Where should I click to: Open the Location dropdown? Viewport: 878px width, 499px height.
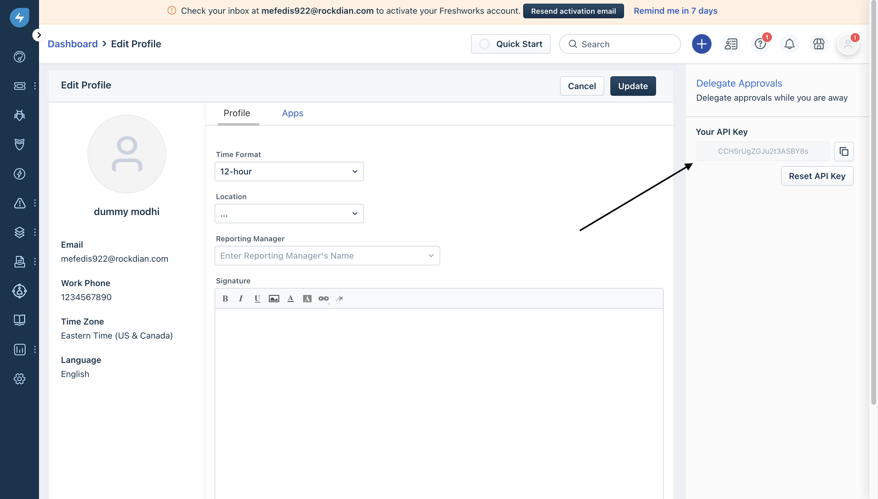(289, 214)
